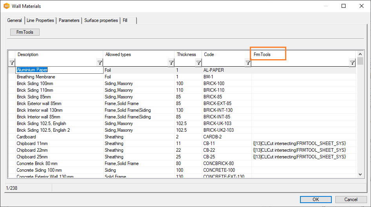Click the Allowed types column filter icon
The width and height of the screenshot is (371, 207).
point(171,63)
